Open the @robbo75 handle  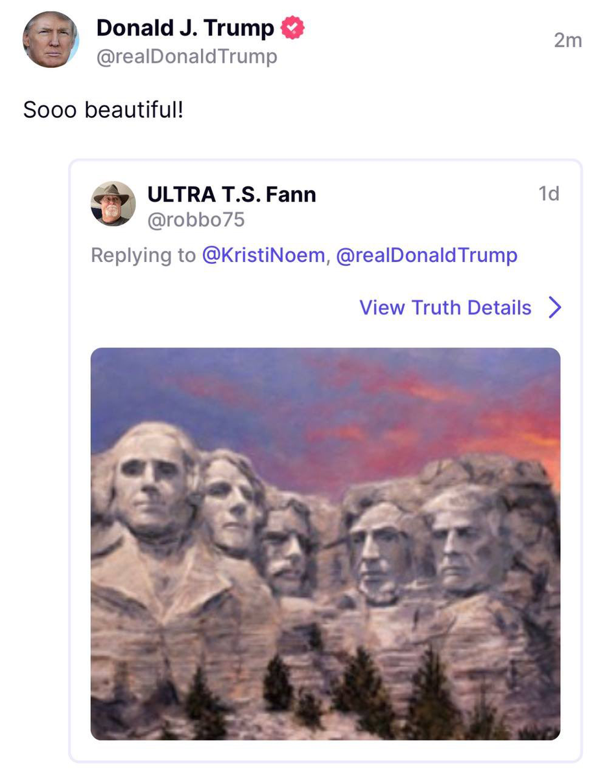click(x=196, y=220)
